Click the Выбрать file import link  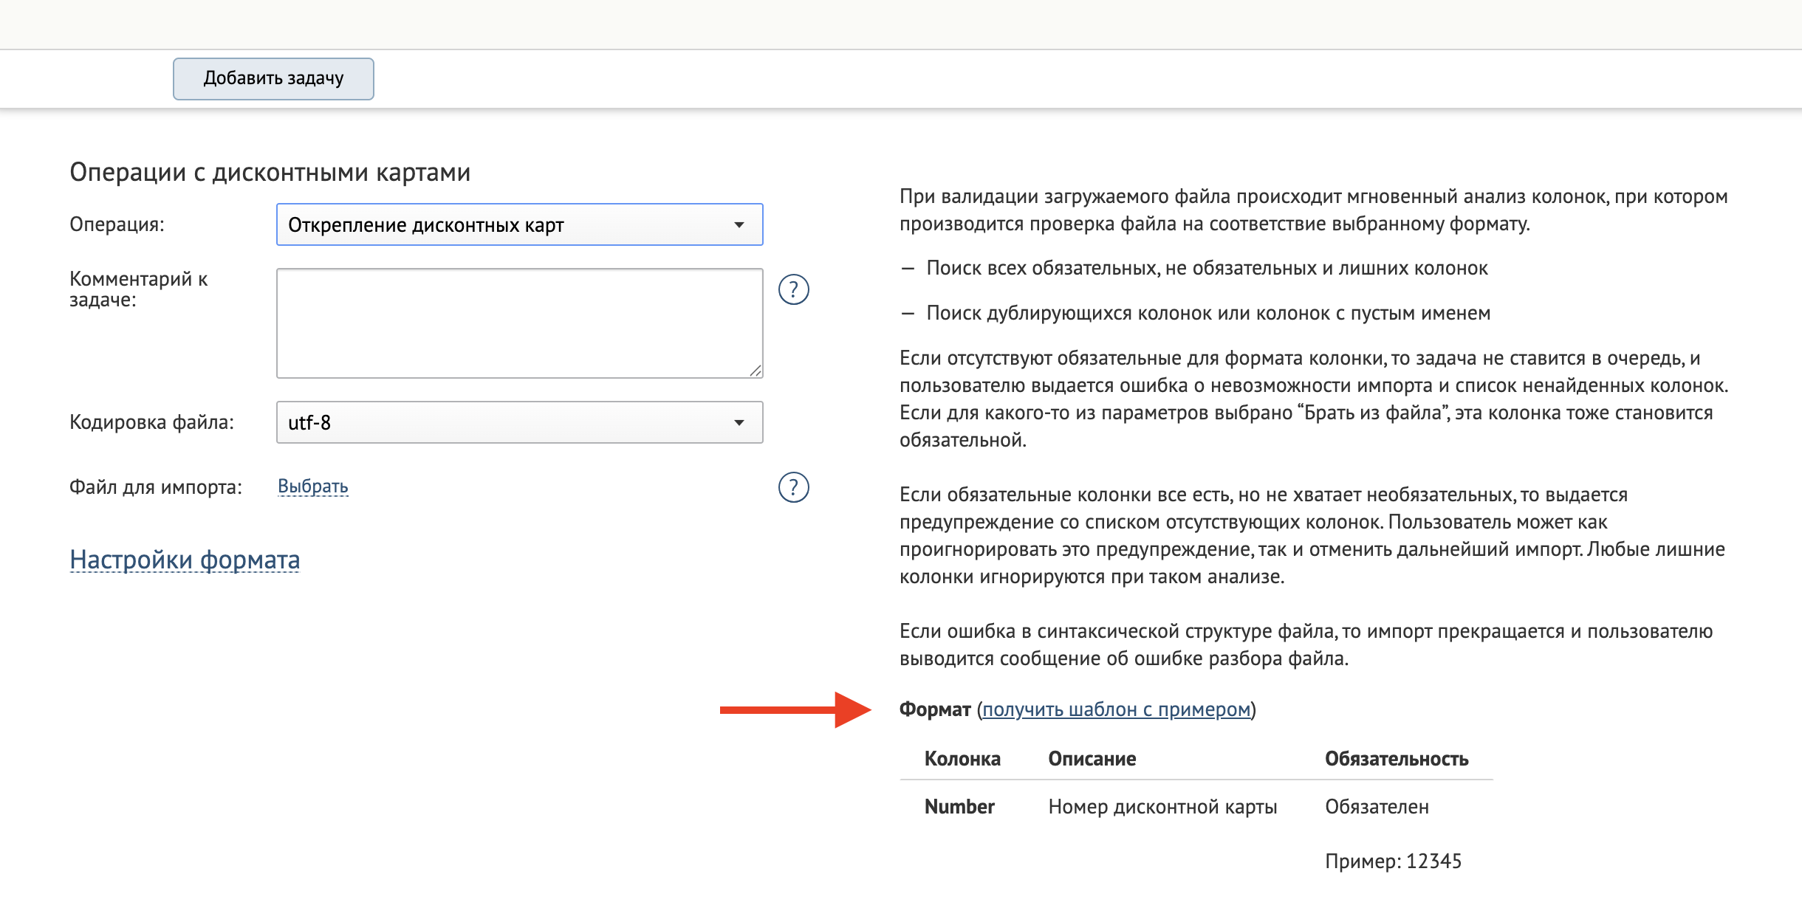(x=312, y=486)
